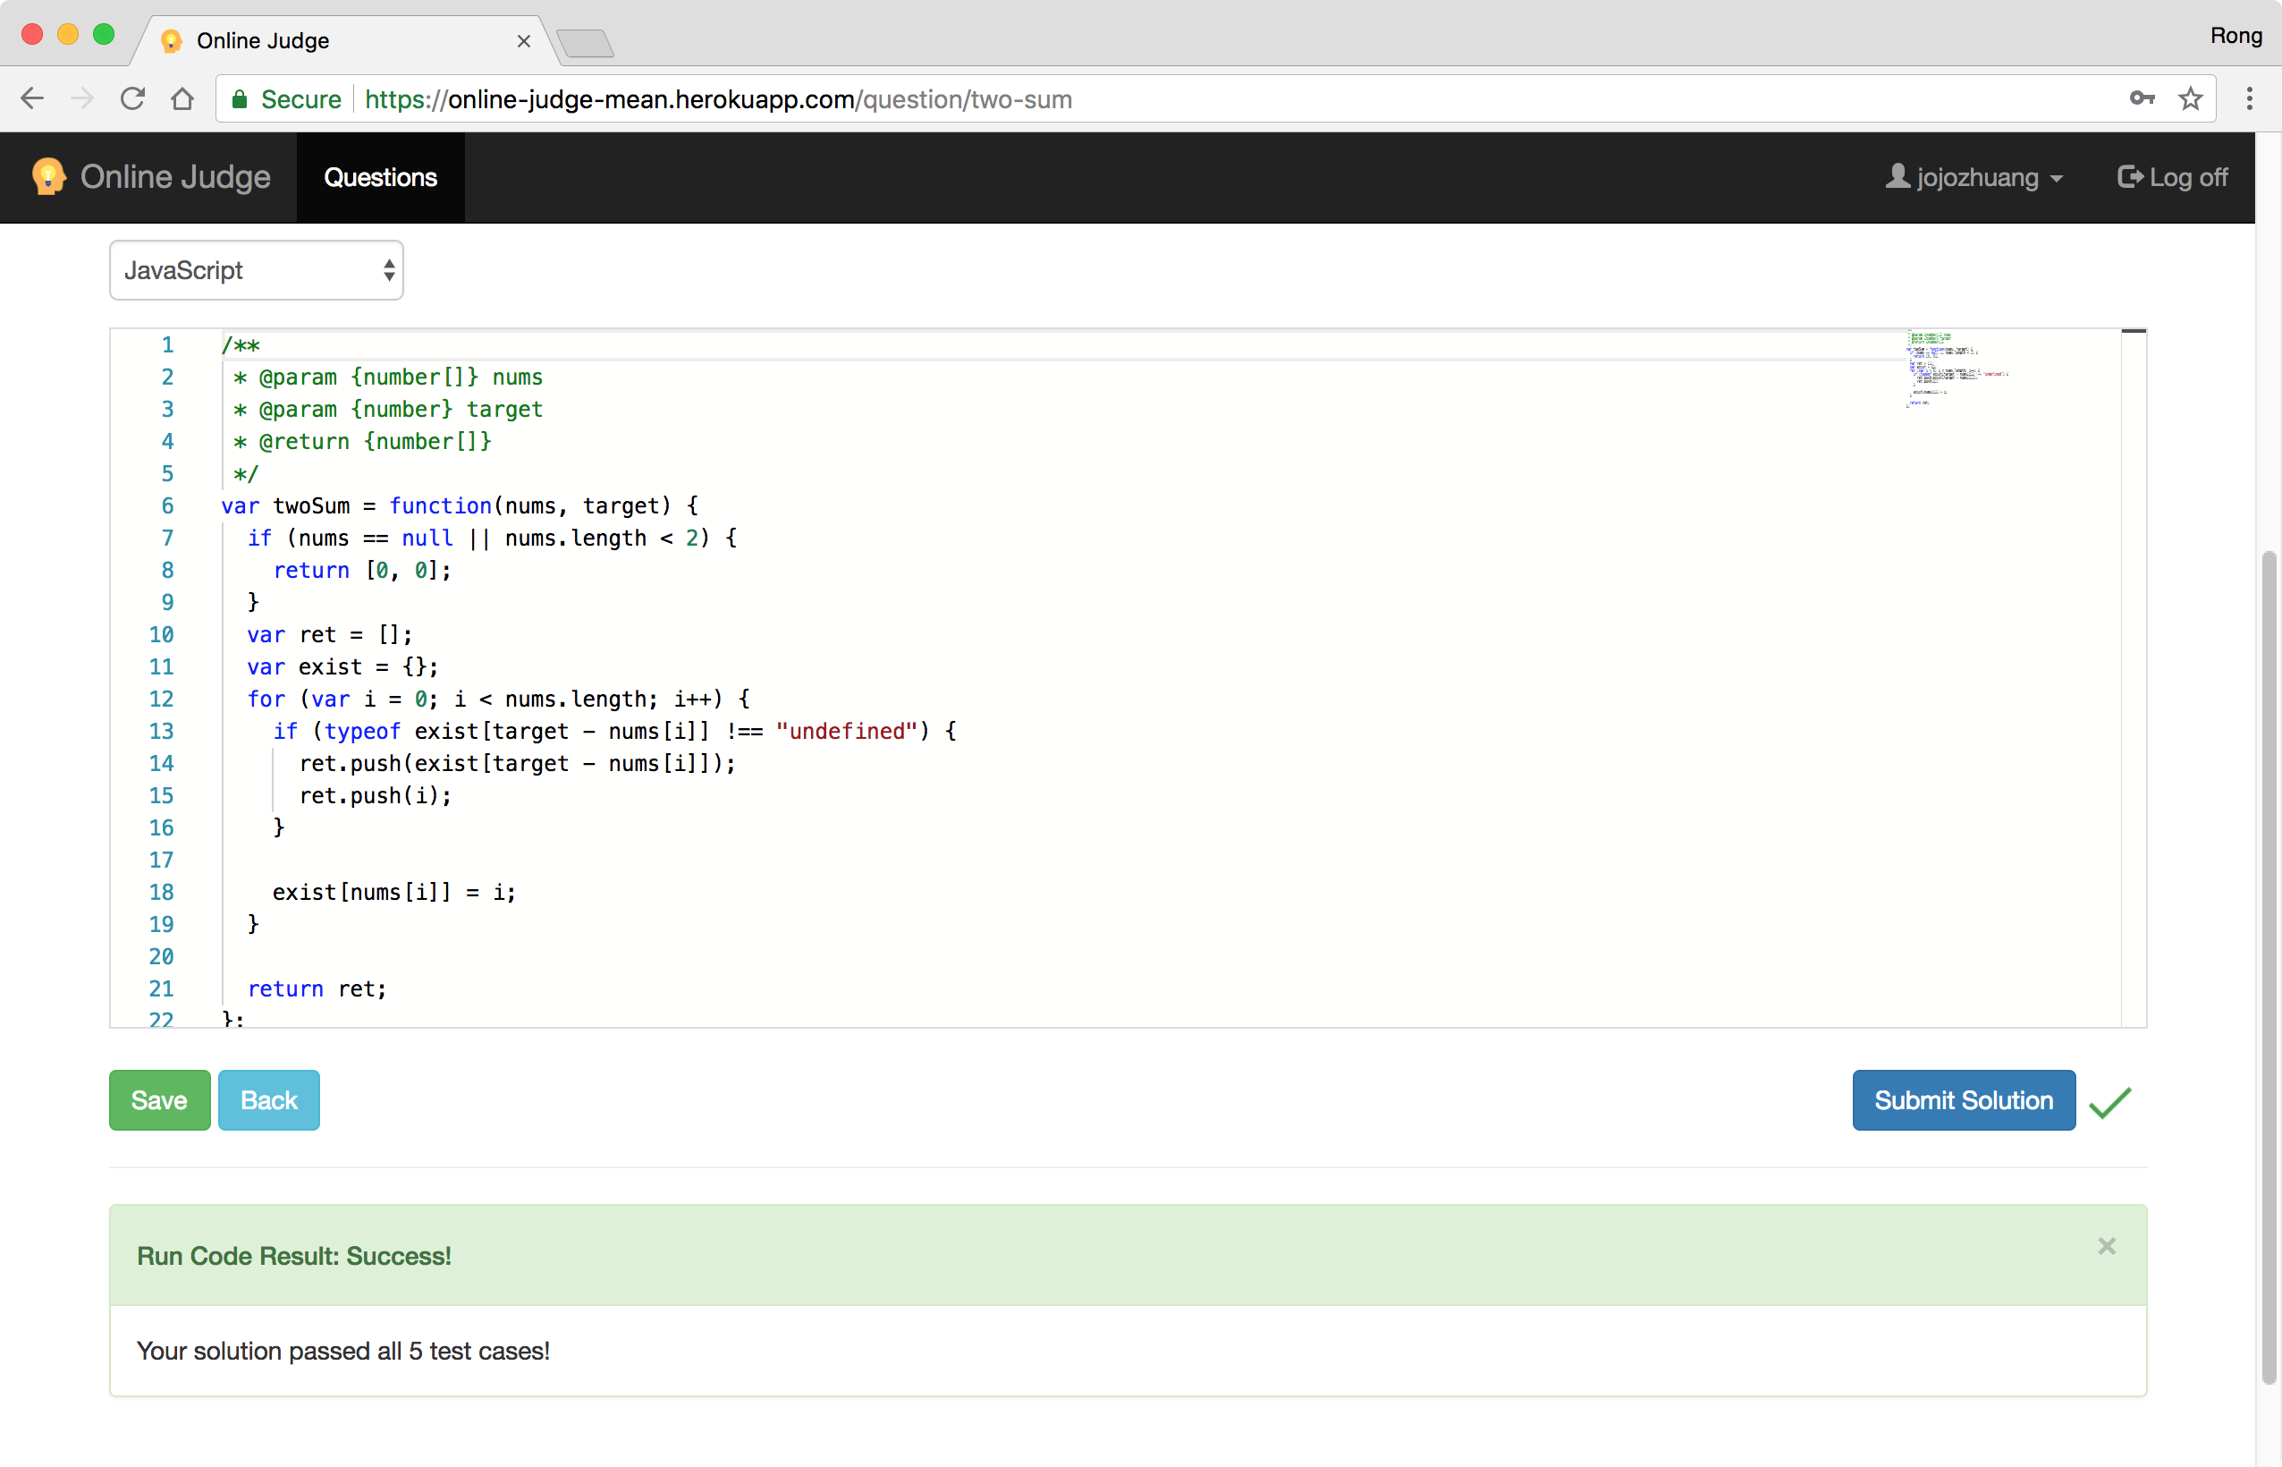Open a new tab with the tab button
The height and width of the screenshot is (1467, 2282).
point(586,43)
